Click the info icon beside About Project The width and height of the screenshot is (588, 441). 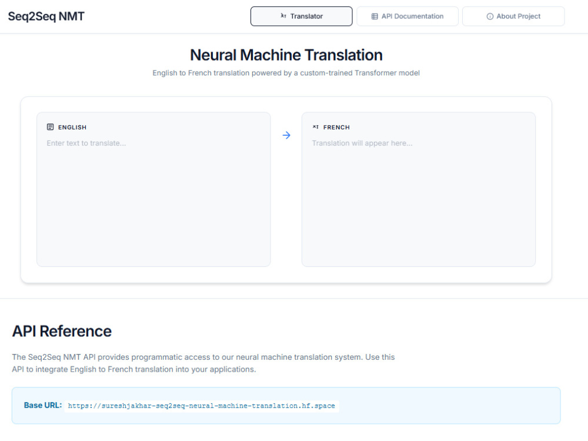coord(490,16)
